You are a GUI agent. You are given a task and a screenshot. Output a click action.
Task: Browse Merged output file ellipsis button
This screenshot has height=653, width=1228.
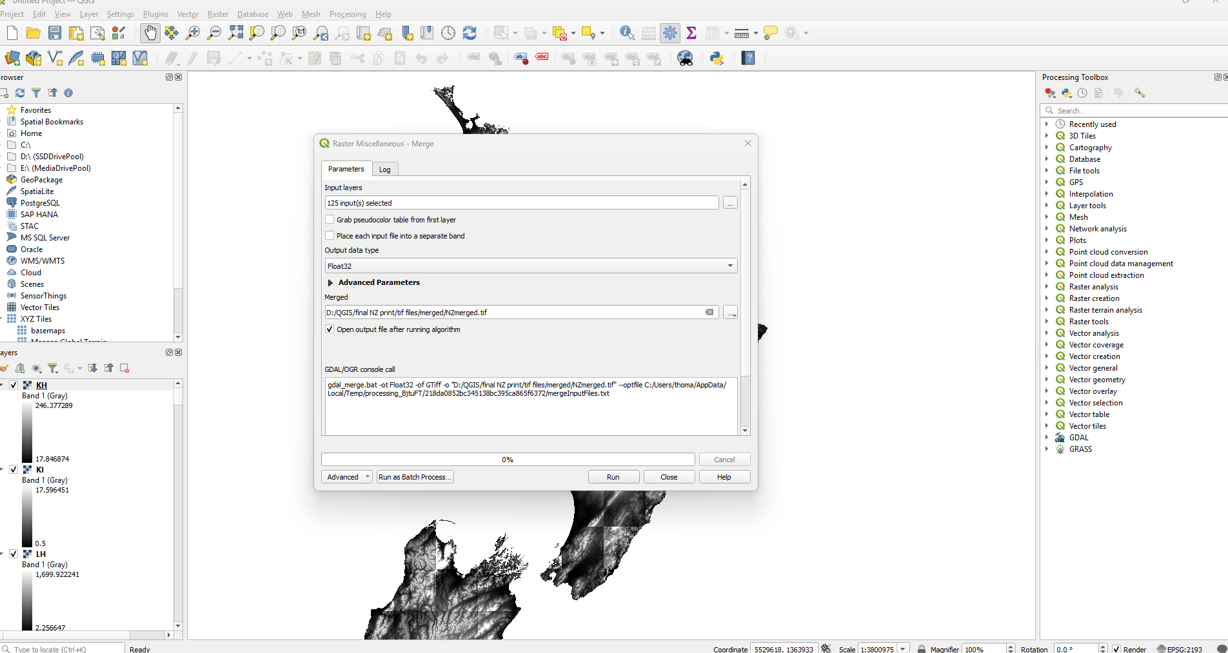click(730, 313)
